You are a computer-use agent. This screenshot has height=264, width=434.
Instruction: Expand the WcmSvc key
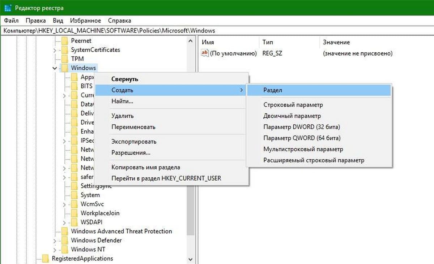pyautogui.click(x=64, y=204)
